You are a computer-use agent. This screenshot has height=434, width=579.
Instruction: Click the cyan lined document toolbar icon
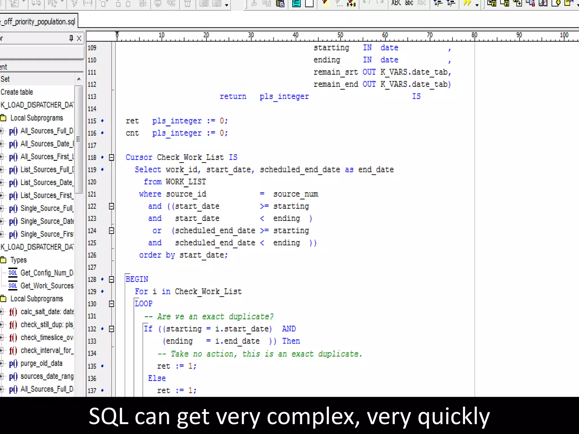[x=296, y=3]
